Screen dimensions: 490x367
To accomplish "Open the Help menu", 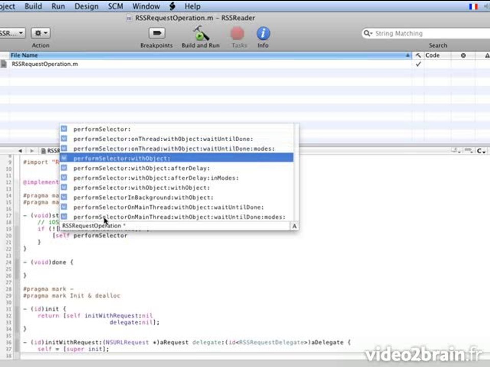I will pyautogui.click(x=192, y=6).
